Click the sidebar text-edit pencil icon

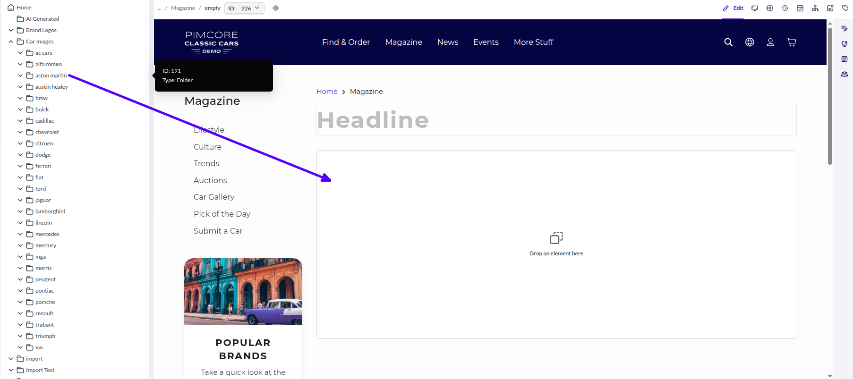click(844, 29)
